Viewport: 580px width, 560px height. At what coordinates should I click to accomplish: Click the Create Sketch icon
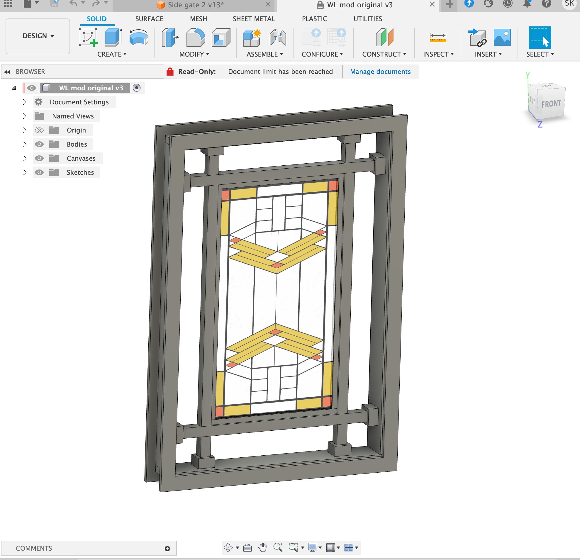click(88, 37)
